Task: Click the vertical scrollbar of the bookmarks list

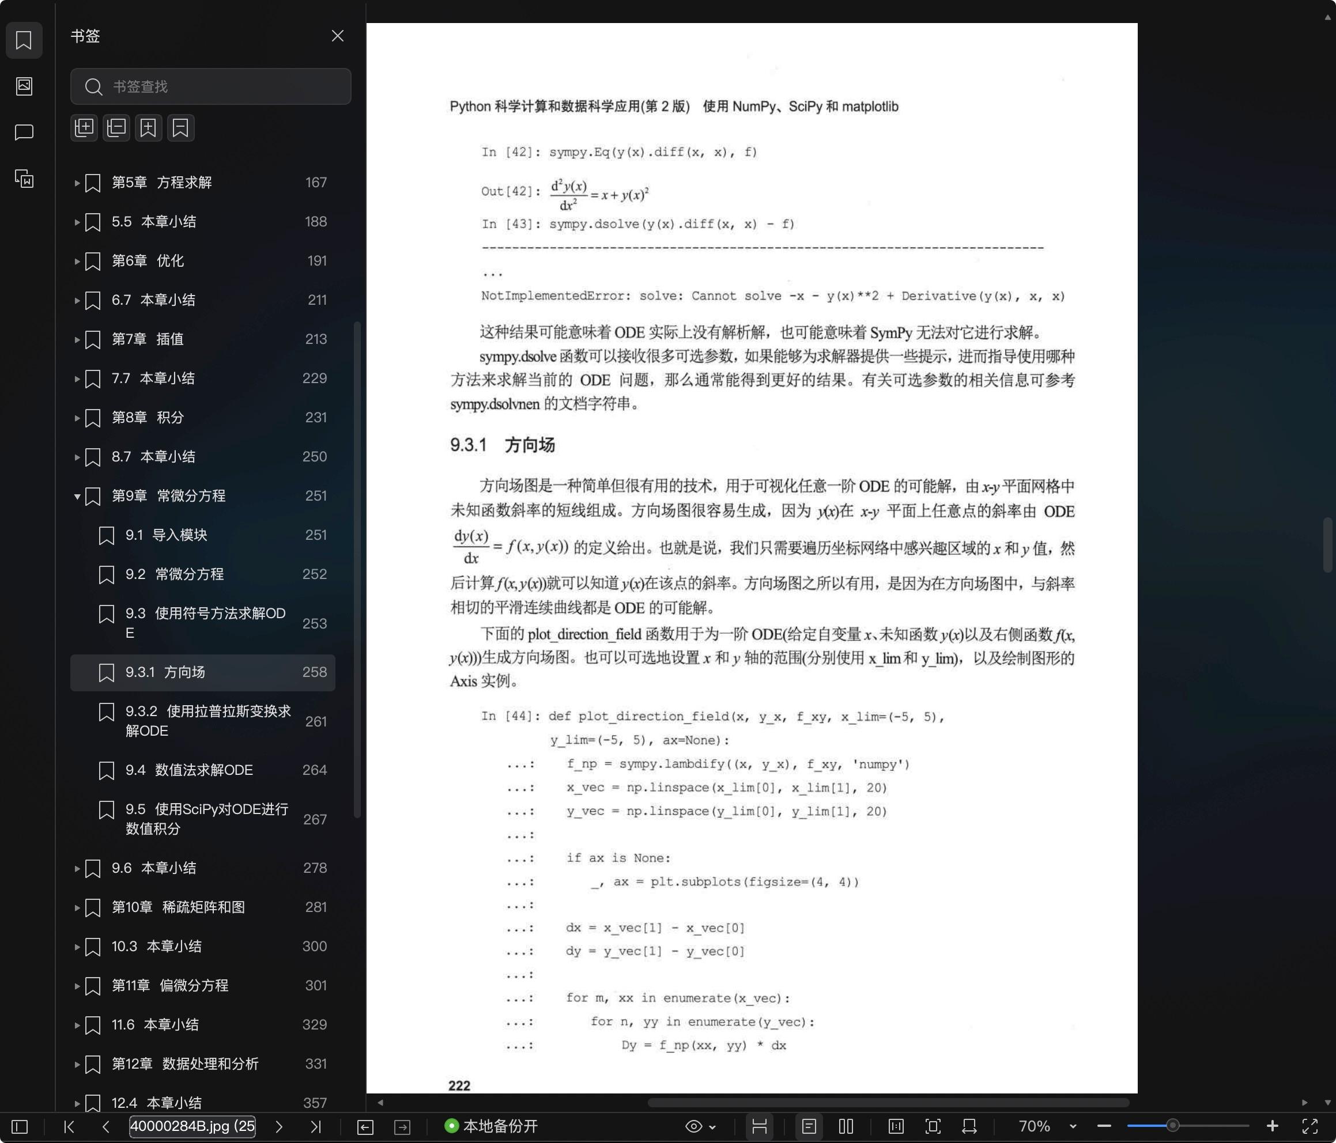Action: coord(357,570)
